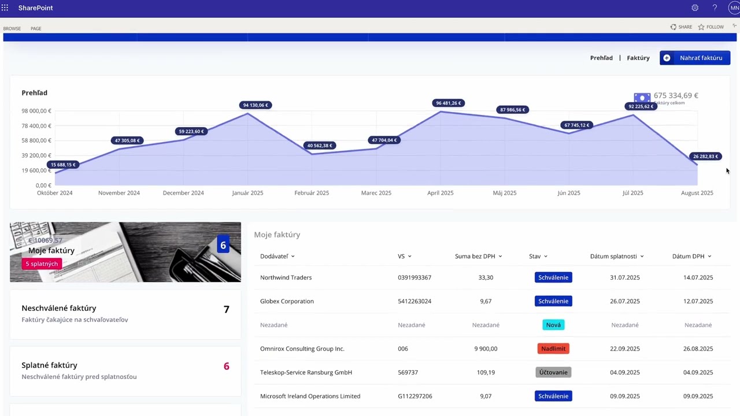Open the MN user account avatar
This screenshot has height=416, width=740.
point(734,8)
